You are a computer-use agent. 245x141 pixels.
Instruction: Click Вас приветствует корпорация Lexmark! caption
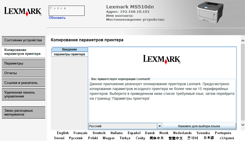[x=121, y=79]
